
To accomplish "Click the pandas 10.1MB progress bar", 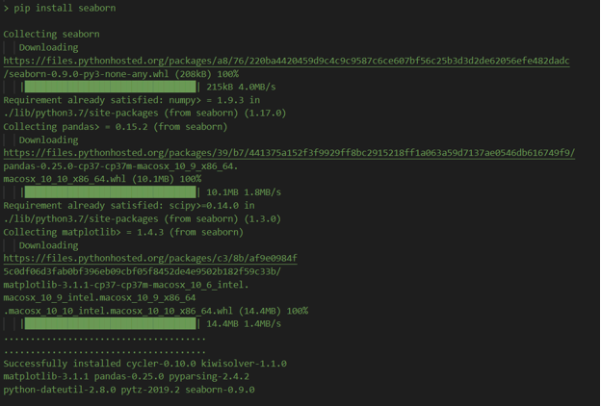I will pyautogui.click(x=110, y=192).
